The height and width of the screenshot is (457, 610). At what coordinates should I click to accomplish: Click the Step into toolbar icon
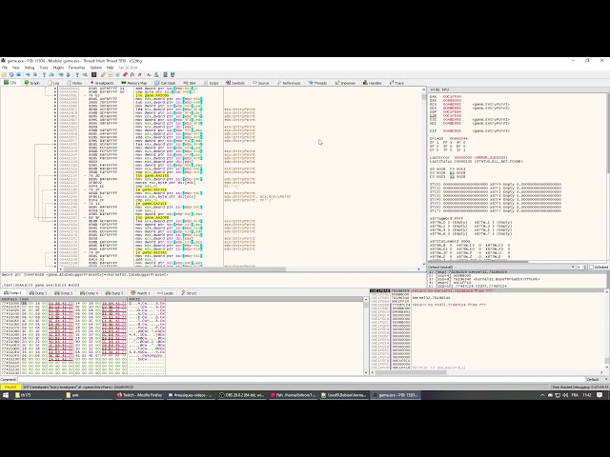(45, 74)
